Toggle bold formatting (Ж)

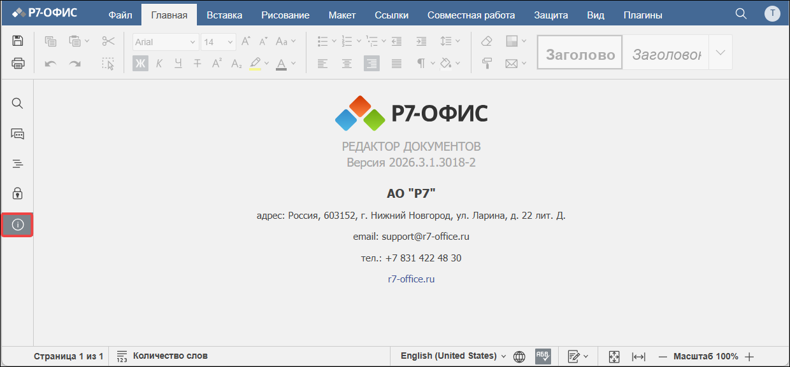[140, 63]
